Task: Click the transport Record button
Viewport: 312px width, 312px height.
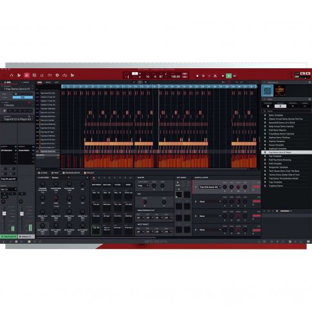Action: tap(197, 76)
